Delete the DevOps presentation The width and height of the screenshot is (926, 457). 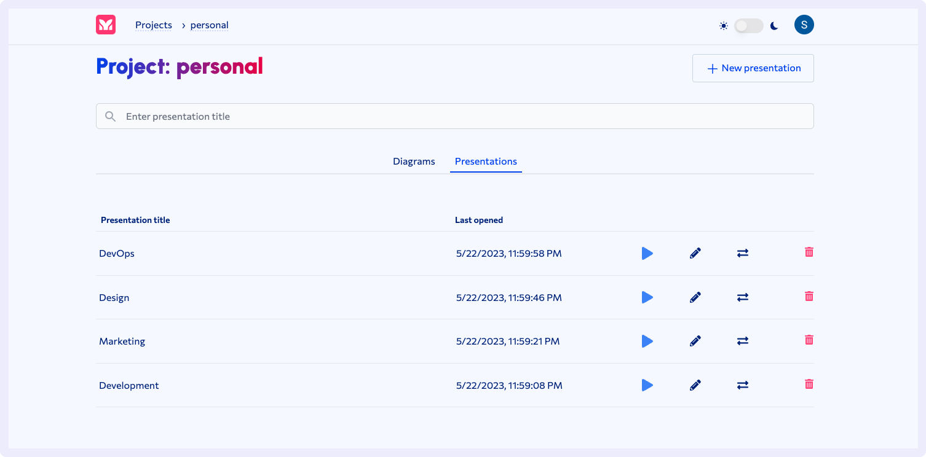tap(809, 252)
